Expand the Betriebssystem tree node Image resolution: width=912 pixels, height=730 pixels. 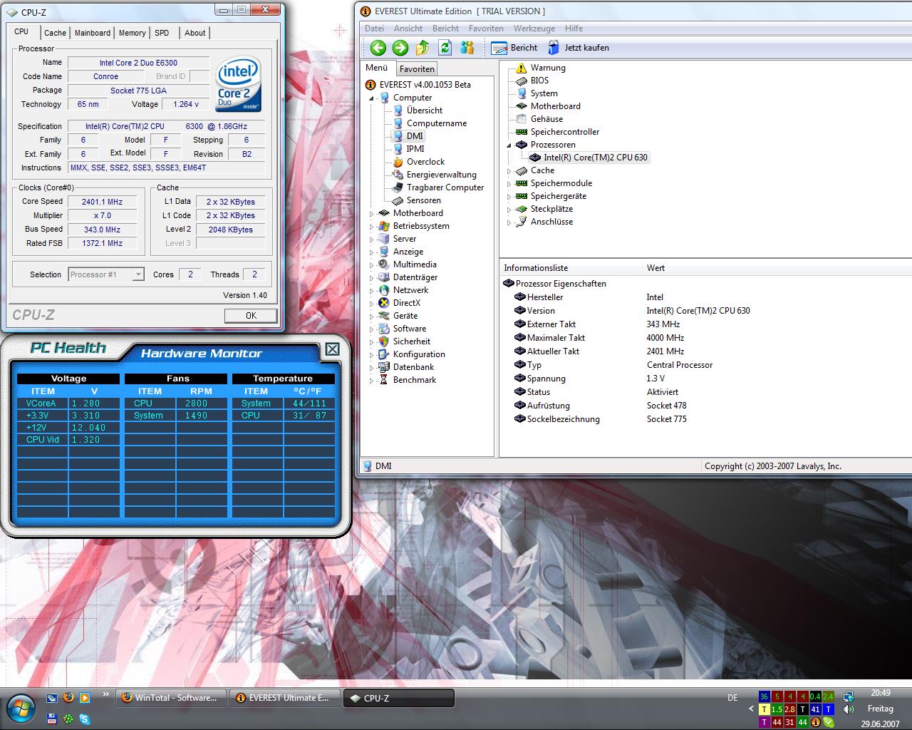pyautogui.click(x=371, y=227)
